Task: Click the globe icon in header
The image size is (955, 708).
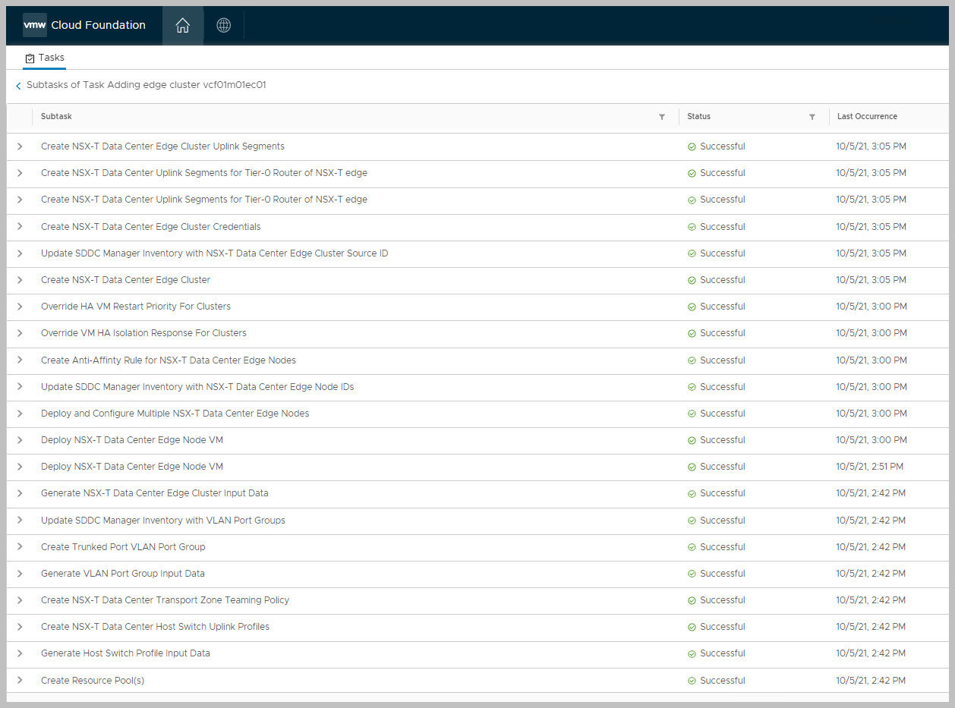Action: pos(223,25)
